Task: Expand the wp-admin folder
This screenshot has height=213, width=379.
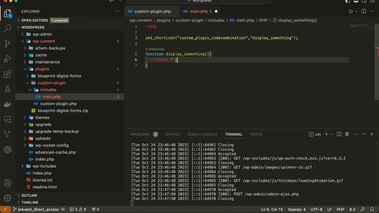Action: [x=23, y=34]
